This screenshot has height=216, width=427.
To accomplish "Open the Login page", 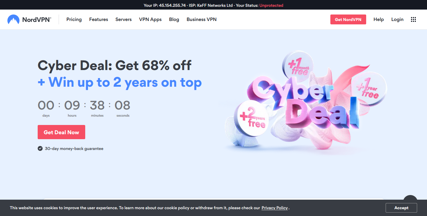I will [x=397, y=19].
